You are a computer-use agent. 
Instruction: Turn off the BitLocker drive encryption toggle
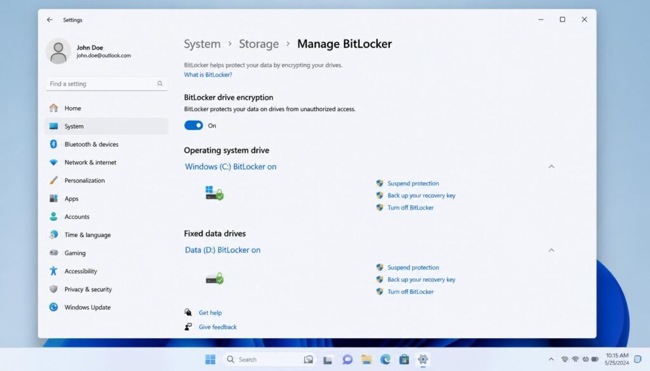[194, 126]
